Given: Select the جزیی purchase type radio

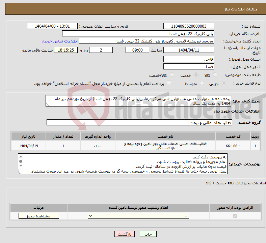Looking at the screenshot, I should pyautogui.click(x=224, y=83).
